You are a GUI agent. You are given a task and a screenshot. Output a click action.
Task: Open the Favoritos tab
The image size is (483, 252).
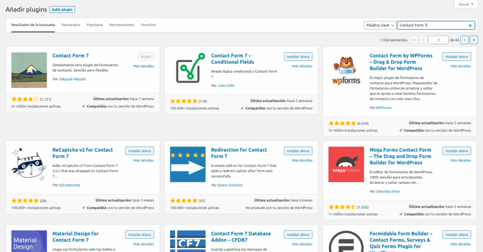click(x=148, y=25)
